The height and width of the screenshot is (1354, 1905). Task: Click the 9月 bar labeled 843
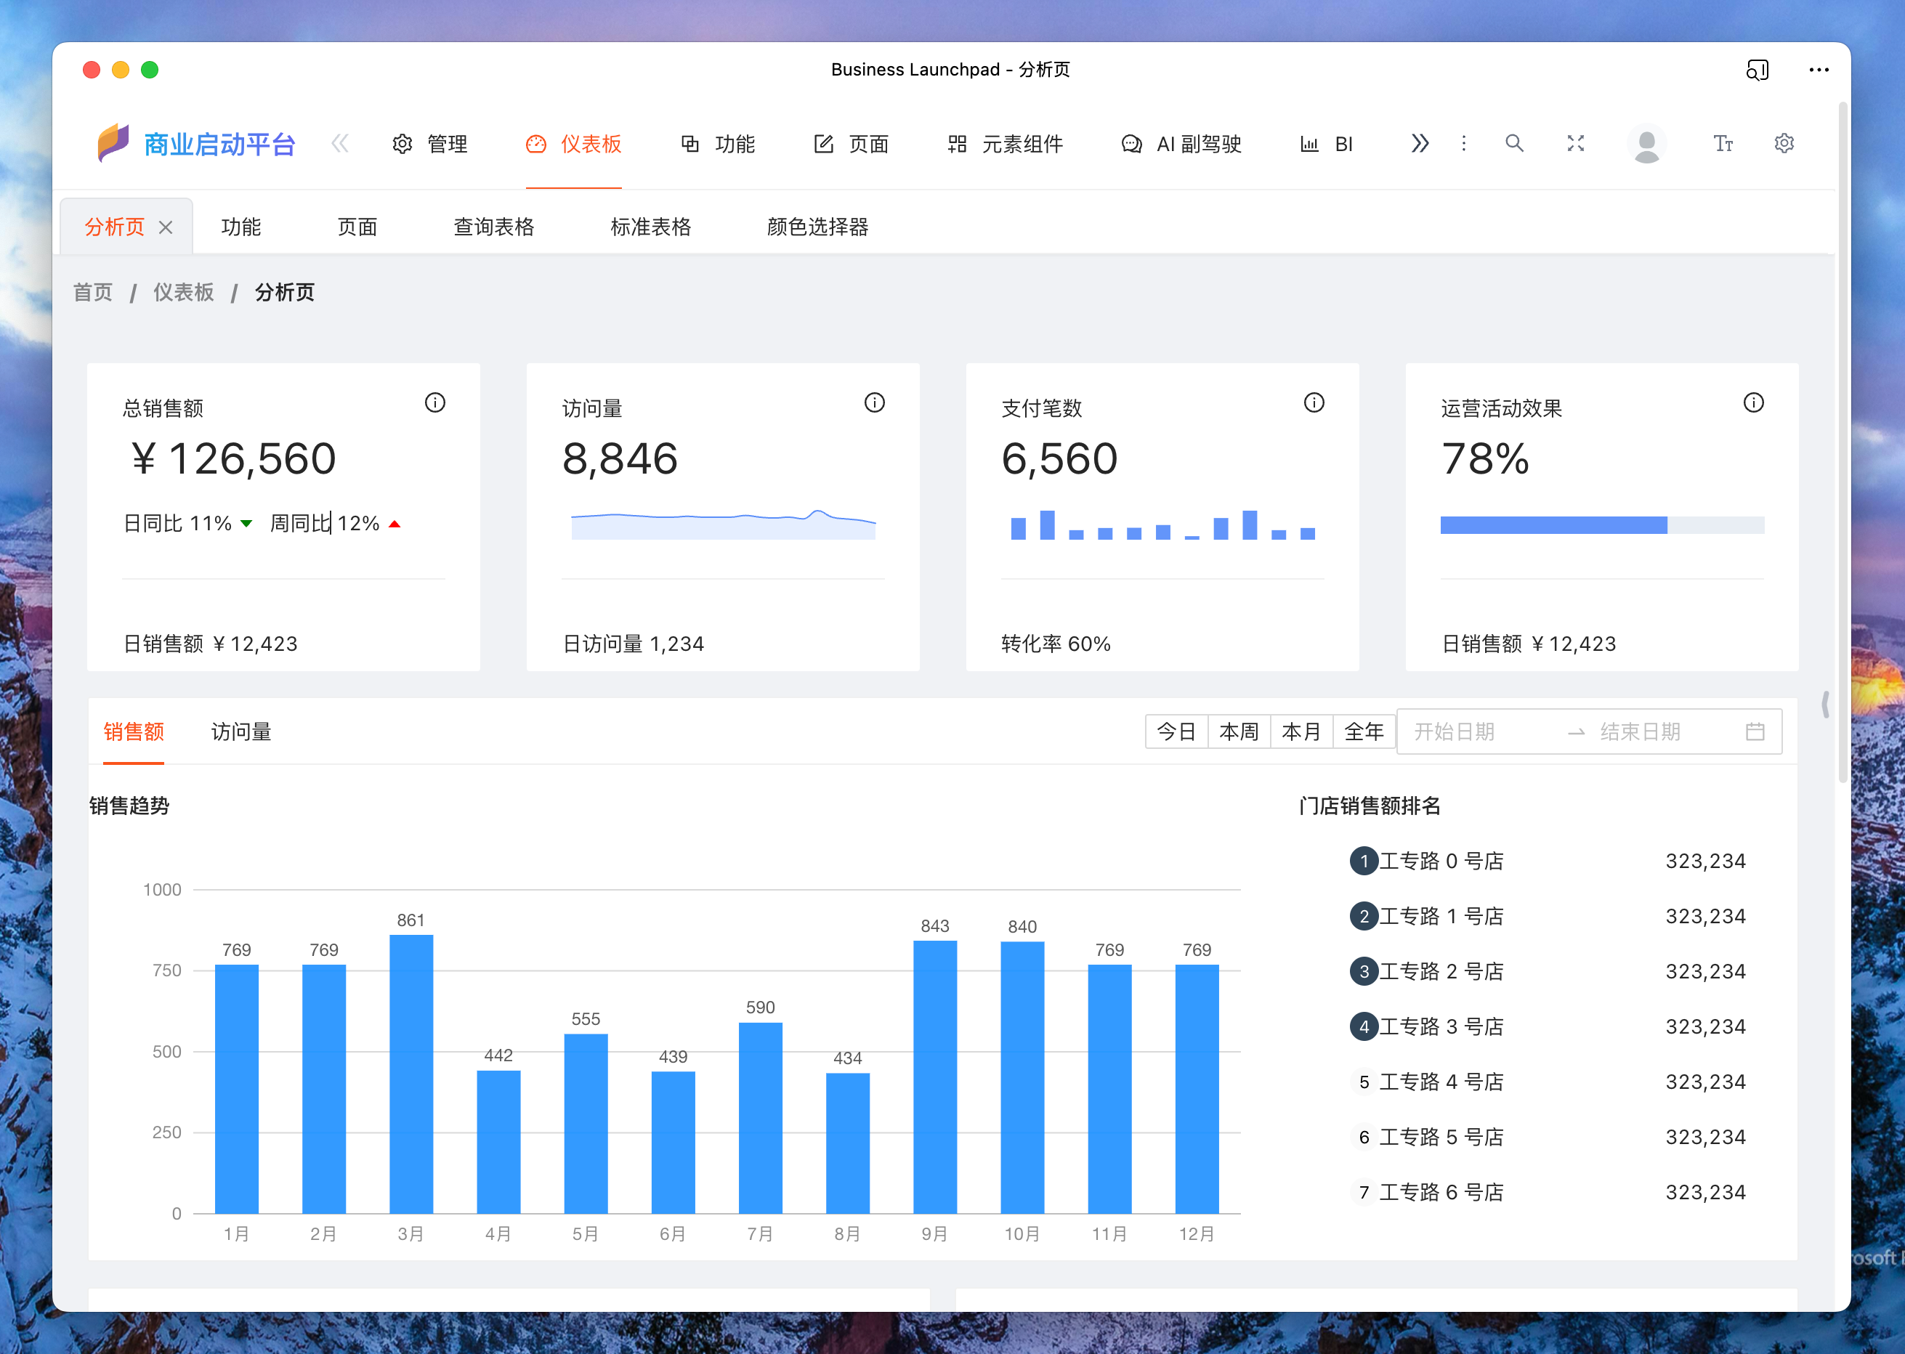[x=934, y=1077]
